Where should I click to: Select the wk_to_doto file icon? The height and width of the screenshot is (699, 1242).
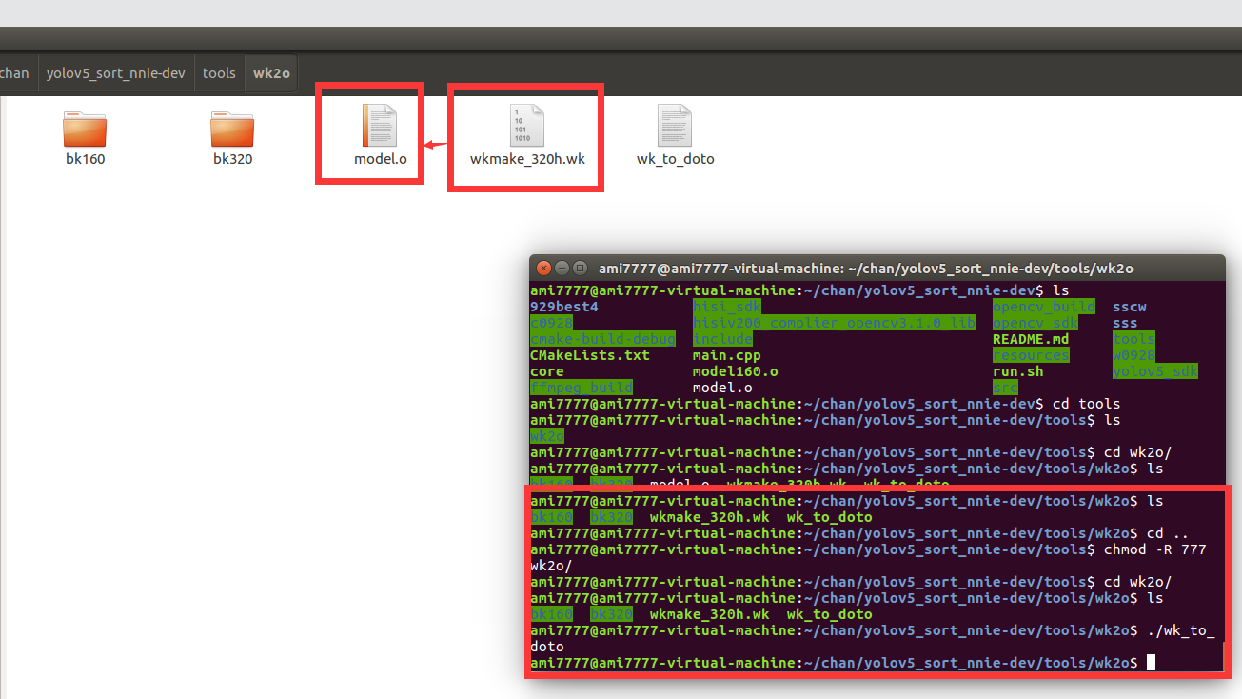[x=675, y=126]
